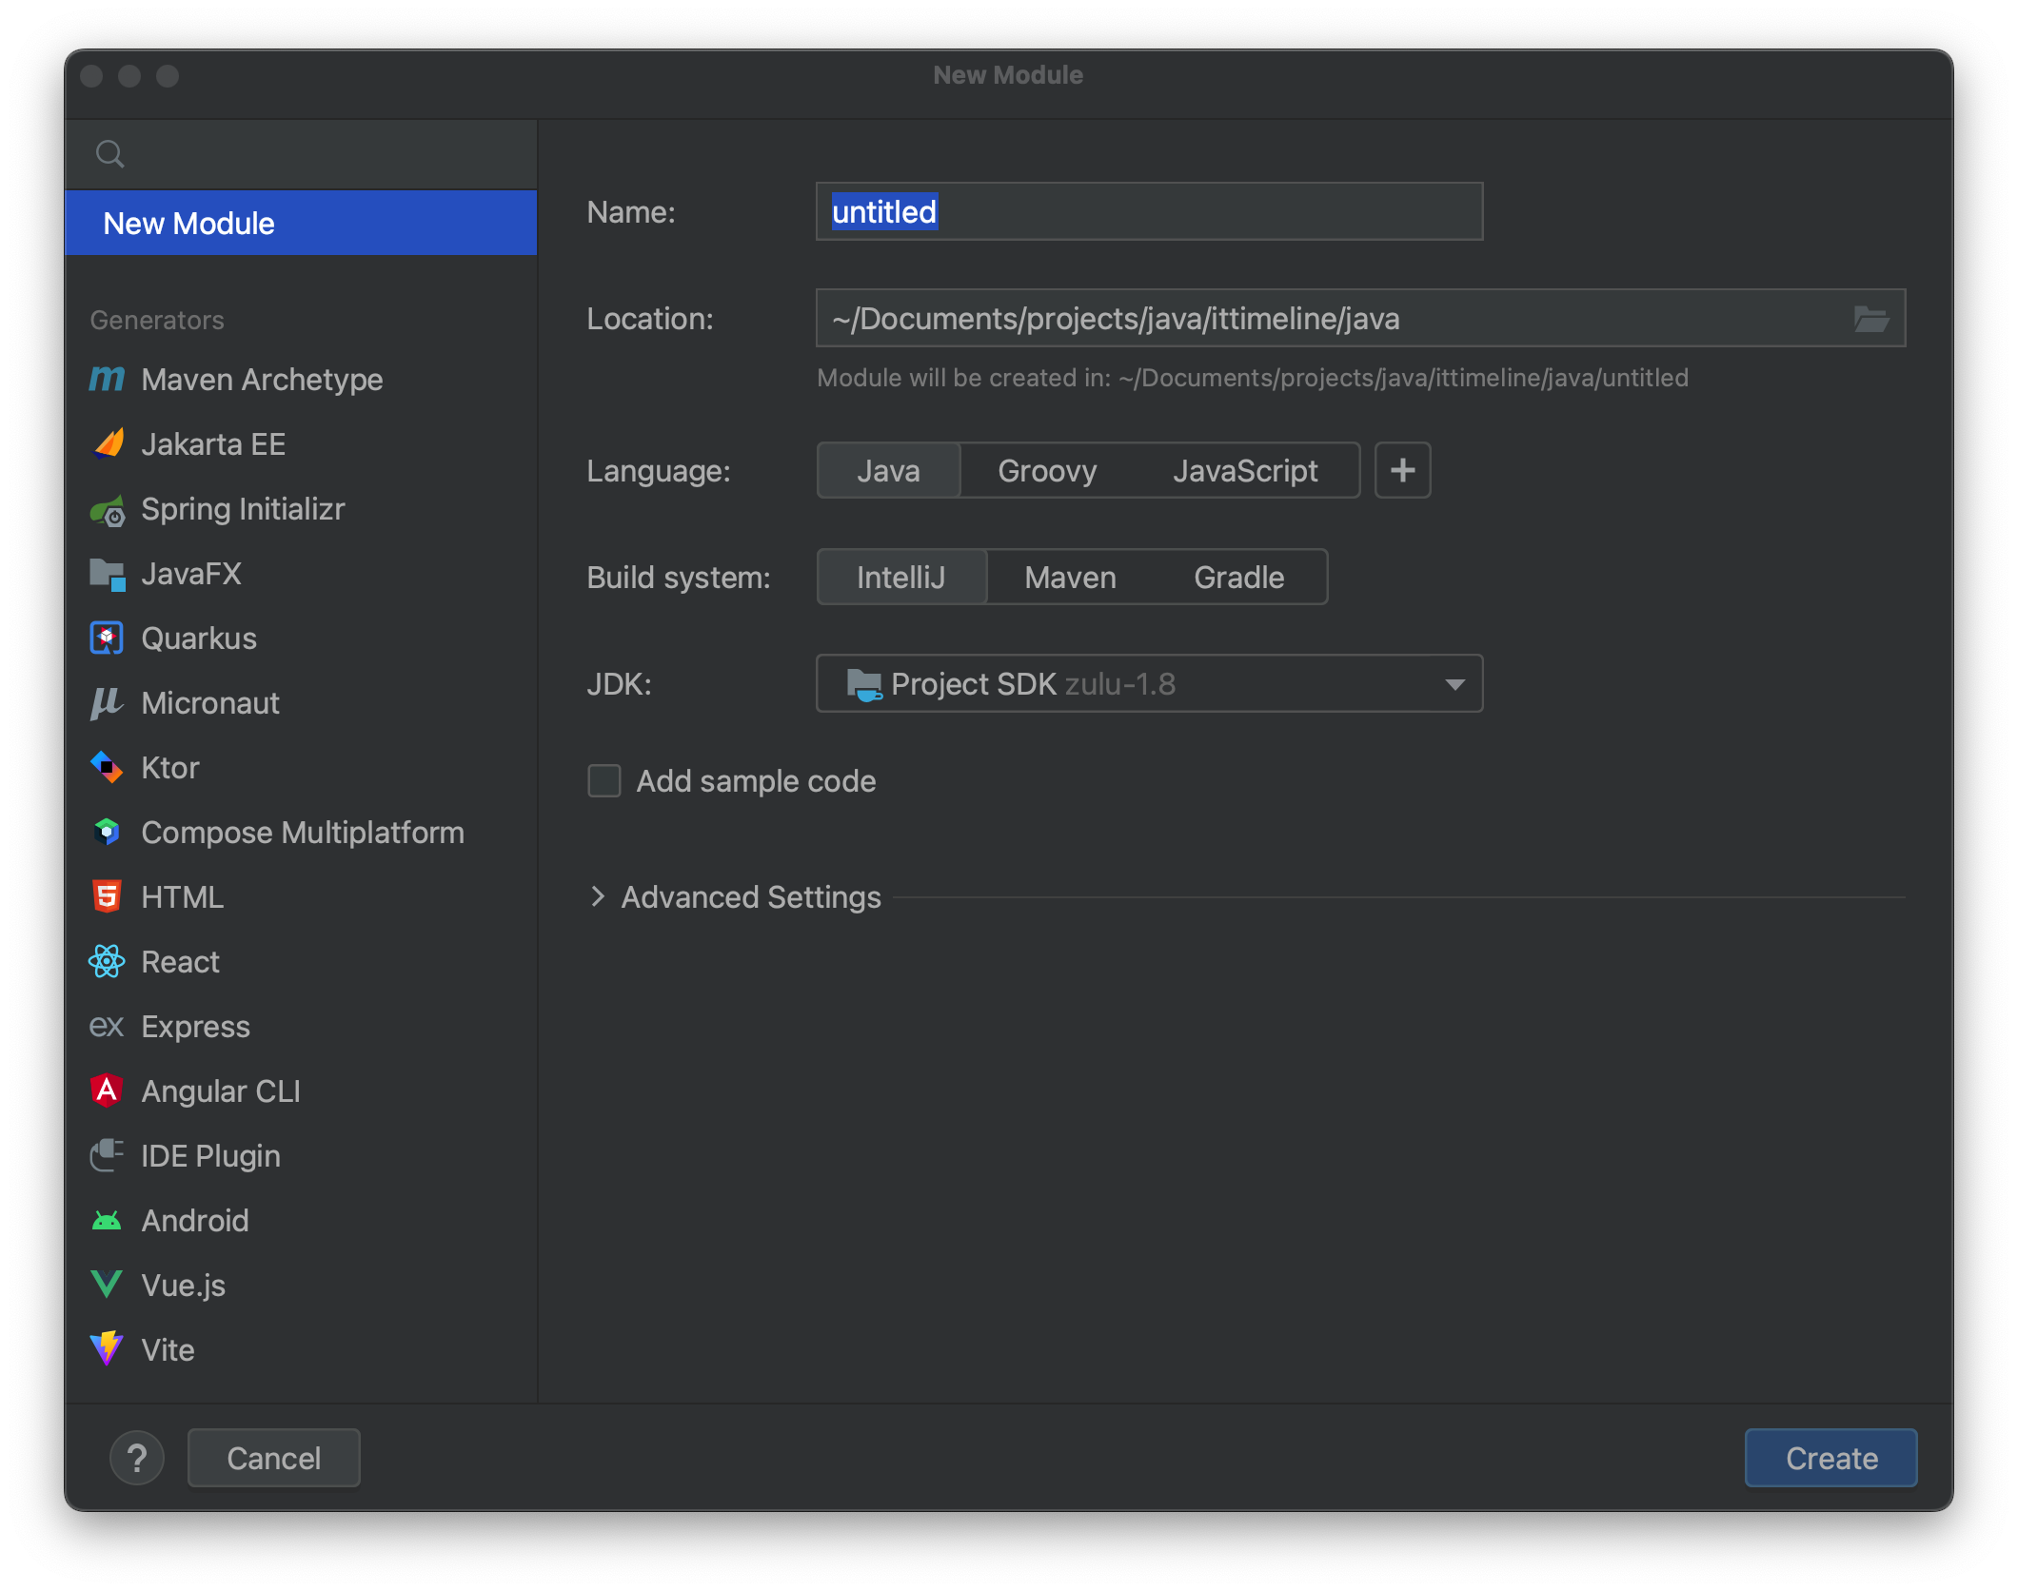This screenshot has height=1591, width=2018.
Task: Select New Module in the sidebar
Action: click(301, 223)
